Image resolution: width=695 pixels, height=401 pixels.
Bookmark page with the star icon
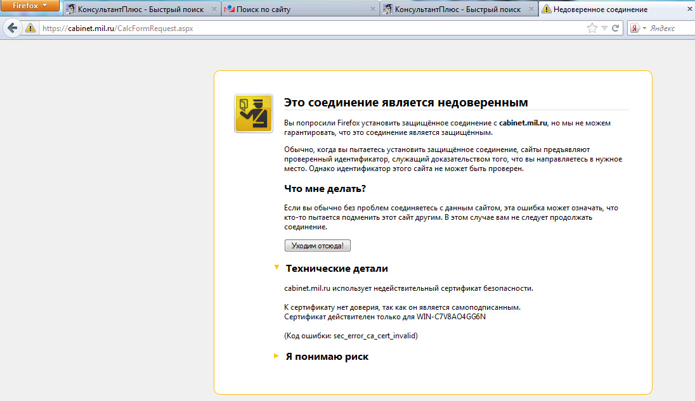[x=592, y=29]
